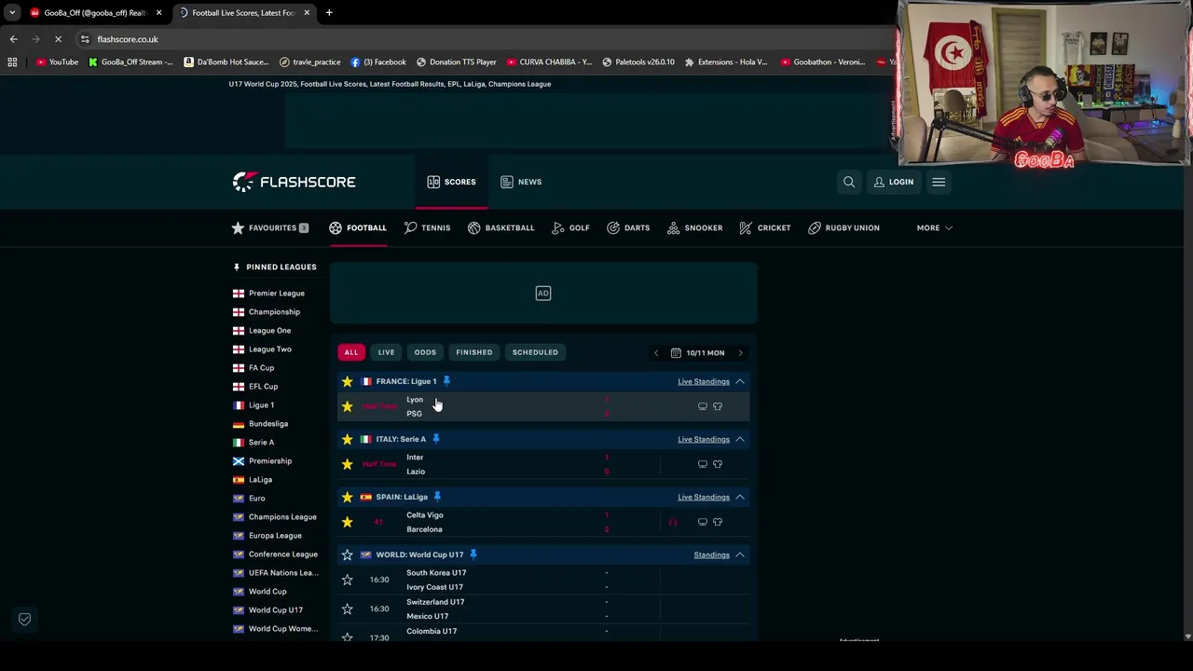The height and width of the screenshot is (671, 1193).
Task: Select RUGBY UNION sport
Action: pos(844,227)
